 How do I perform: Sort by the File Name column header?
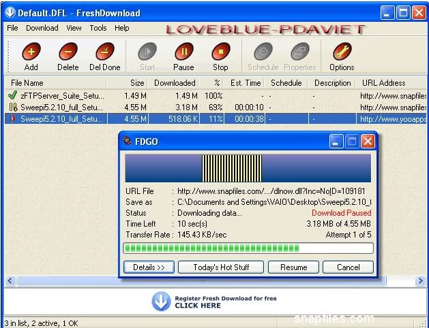[x=55, y=83]
